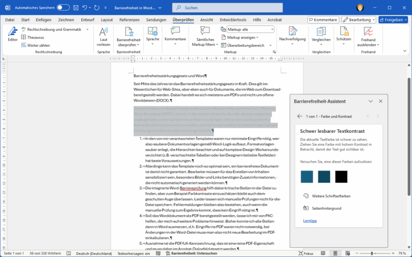
Task: Open the Entwicklertools ribbon tab
Action: [x=233, y=20]
